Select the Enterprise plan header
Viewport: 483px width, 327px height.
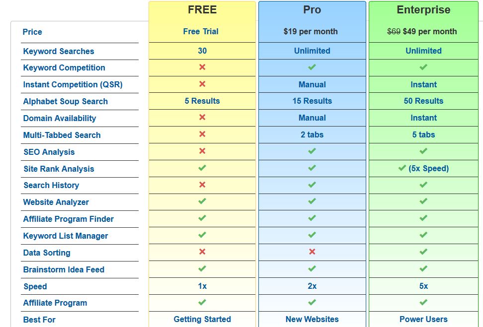(x=423, y=10)
